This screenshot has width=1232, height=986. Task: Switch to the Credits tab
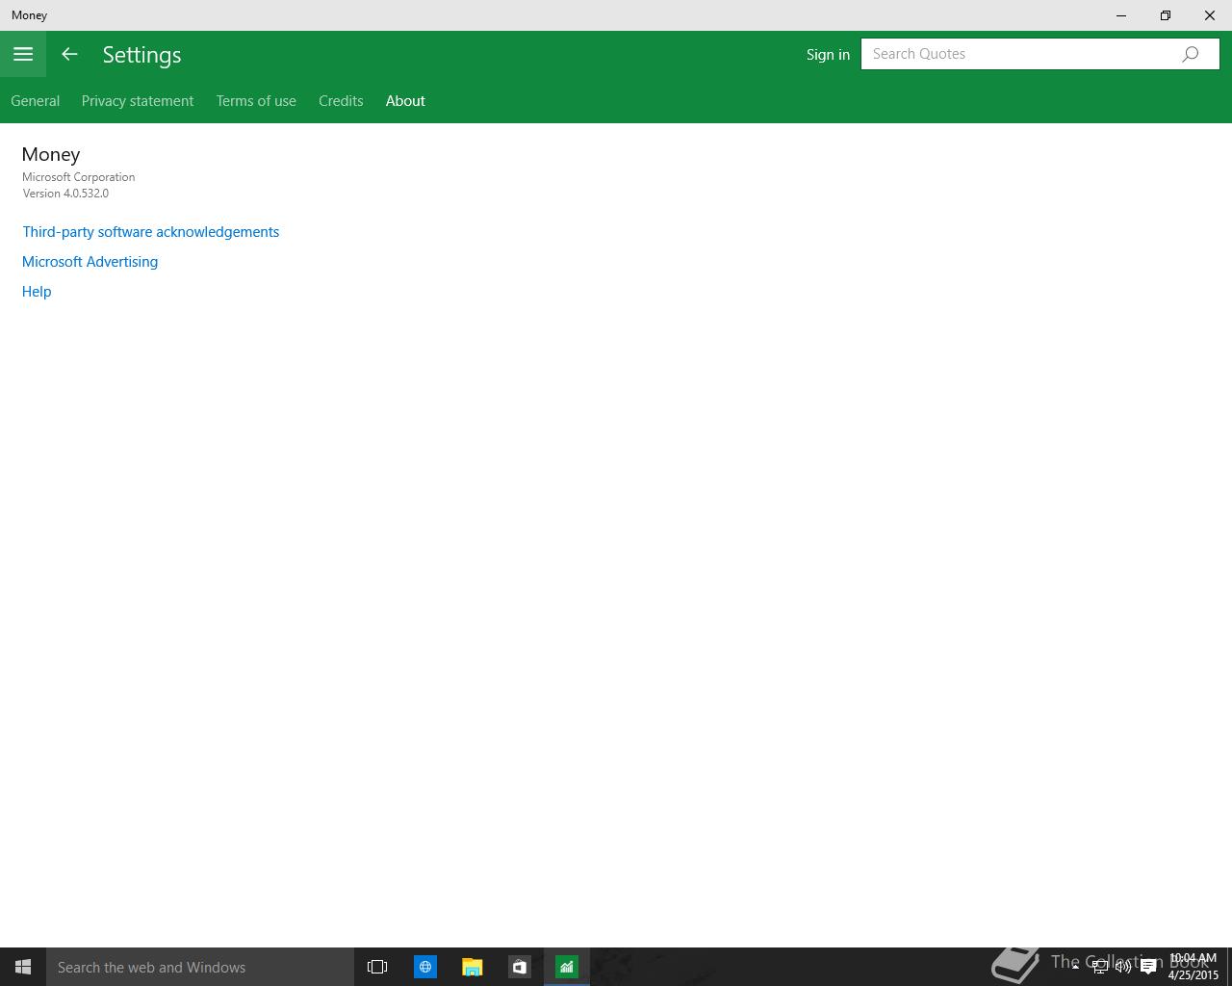click(x=341, y=101)
